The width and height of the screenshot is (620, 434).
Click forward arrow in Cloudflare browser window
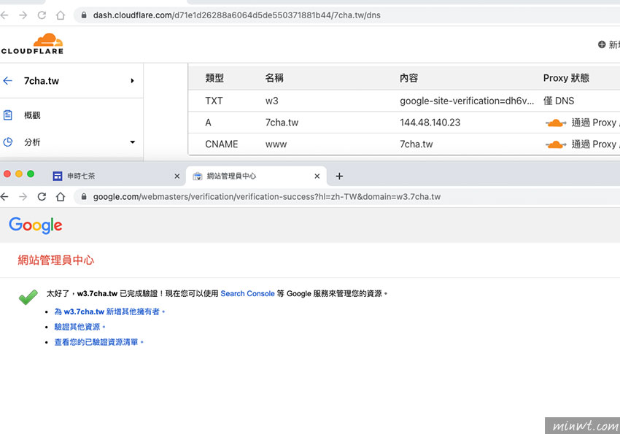click(x=23, y=15)
